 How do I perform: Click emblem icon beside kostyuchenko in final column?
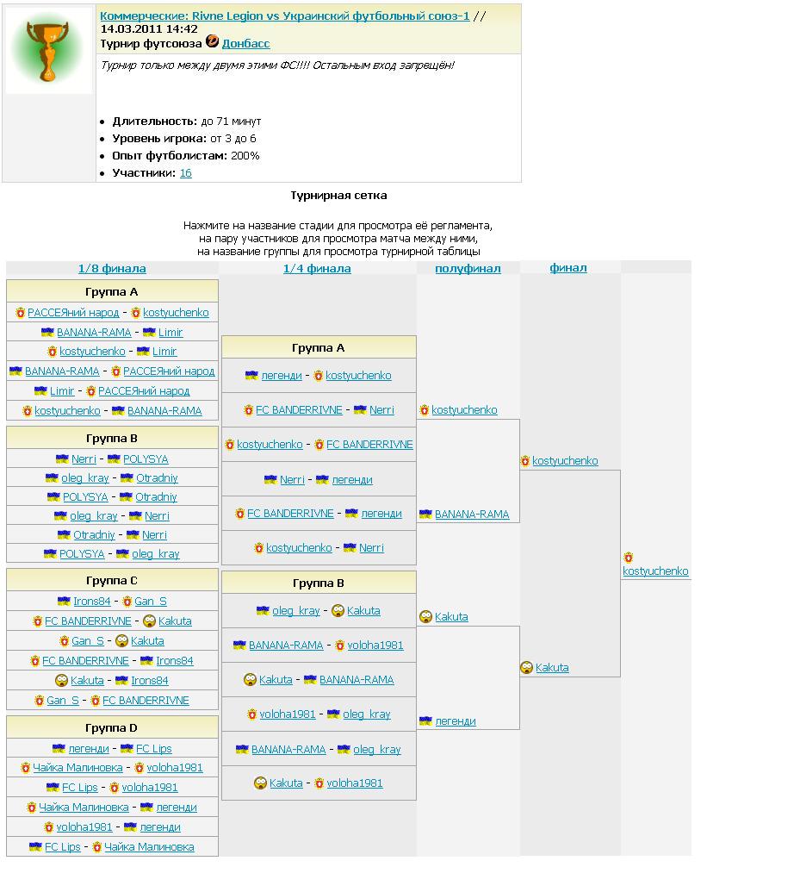[525, 461]
